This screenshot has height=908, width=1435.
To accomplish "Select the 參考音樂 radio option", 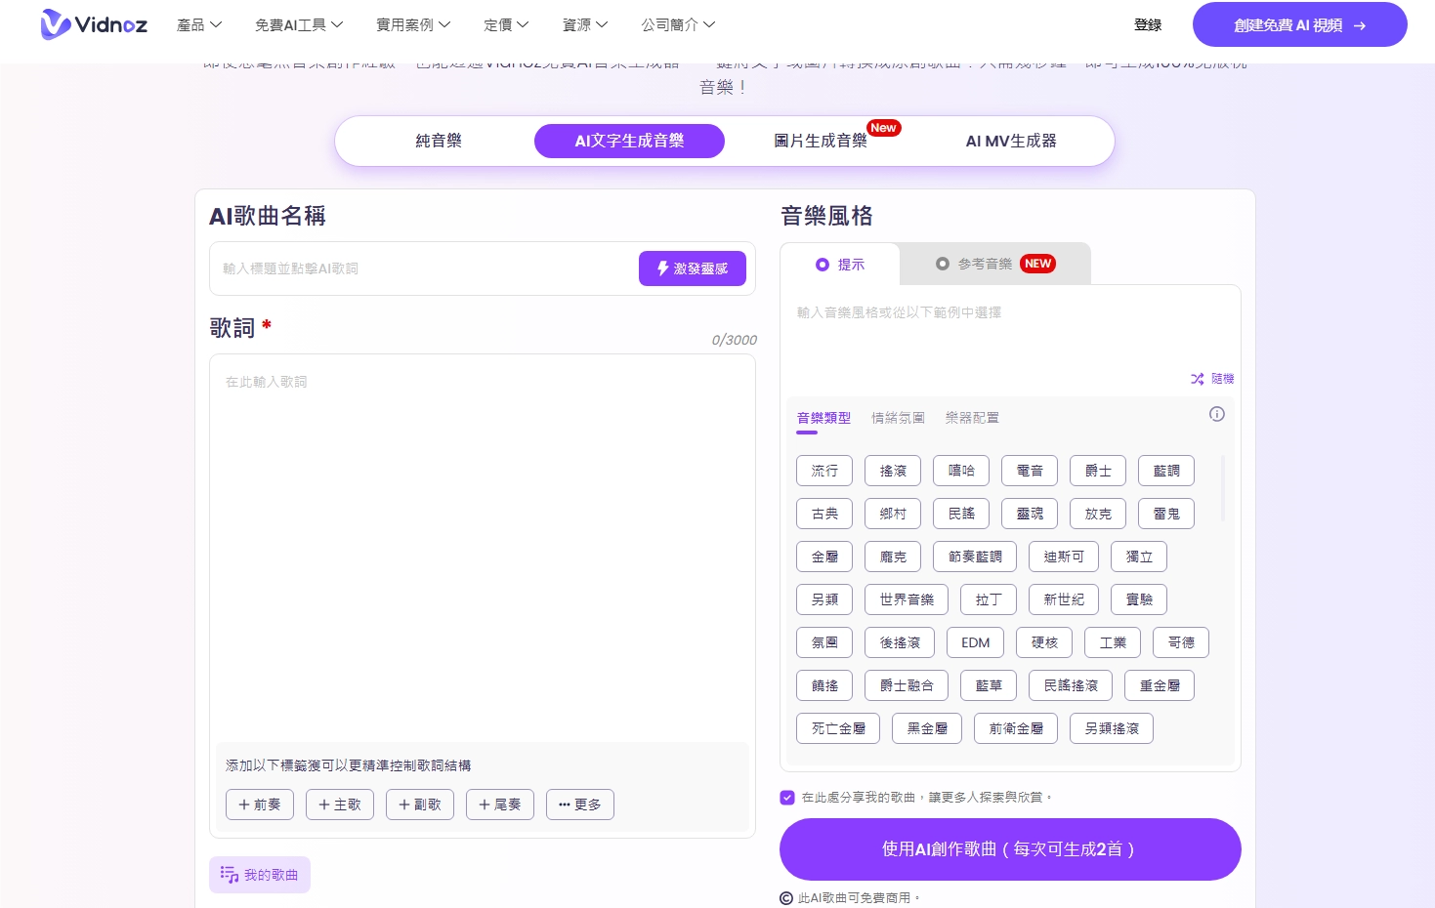I will (943, 264).
